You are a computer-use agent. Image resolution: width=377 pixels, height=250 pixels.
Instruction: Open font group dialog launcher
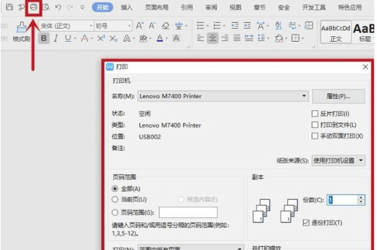point(188,47)
